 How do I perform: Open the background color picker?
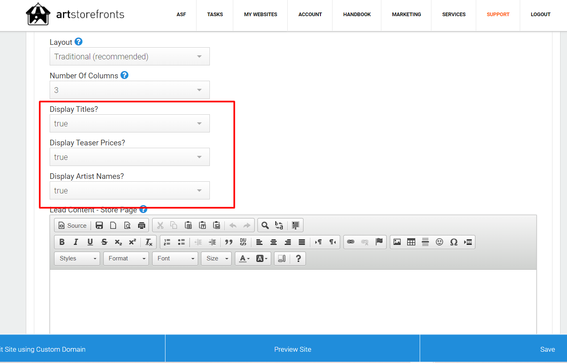click(262, 258)
